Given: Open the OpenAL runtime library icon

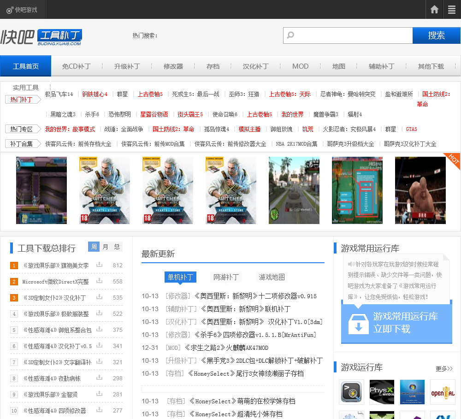Looking at the screenshot, I should pyautogui.click(x=443, y=392).
